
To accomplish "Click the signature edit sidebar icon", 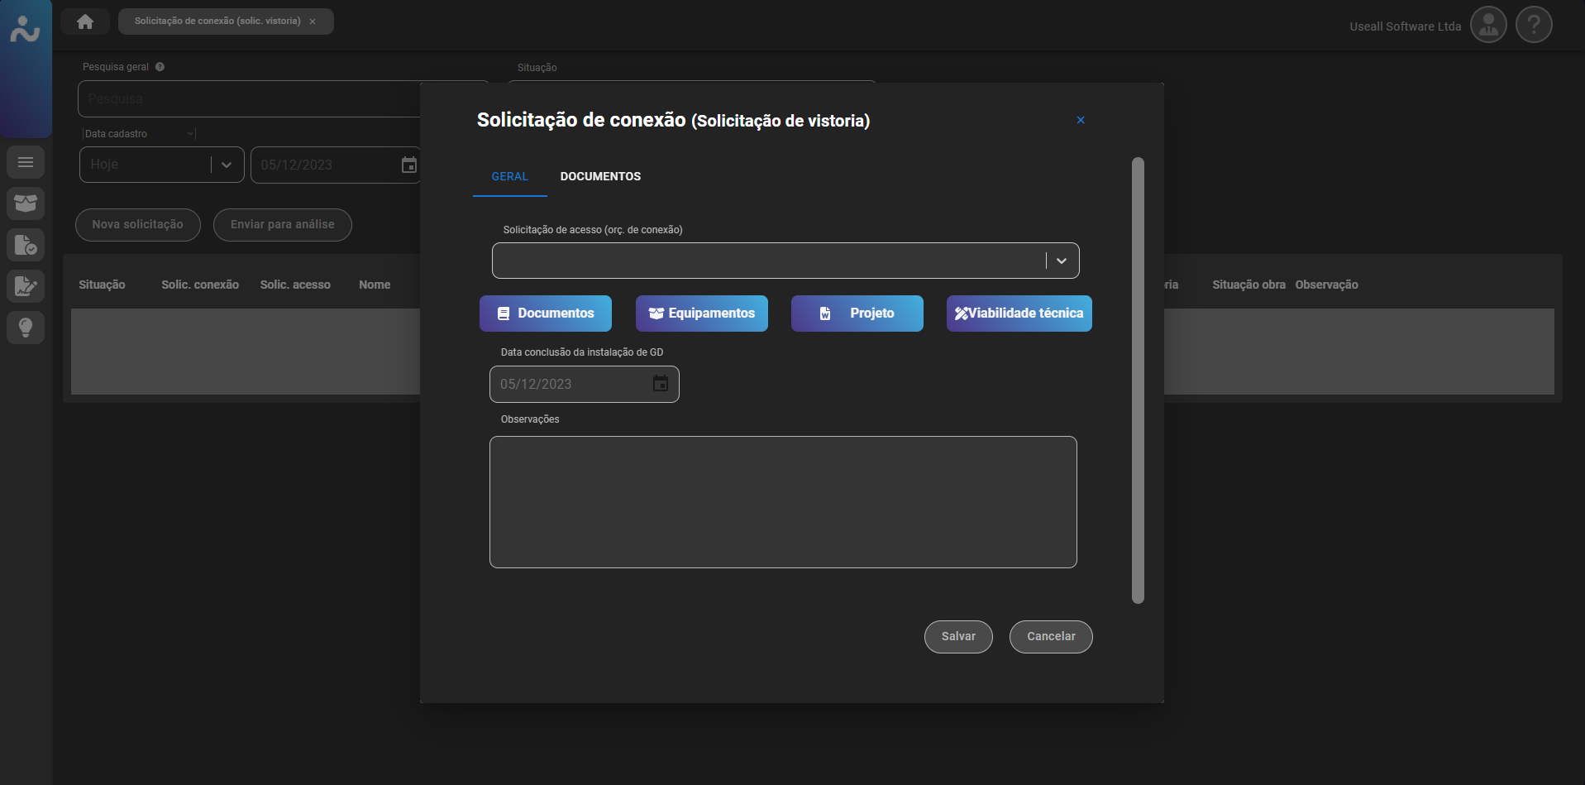I will coord(26,286).
